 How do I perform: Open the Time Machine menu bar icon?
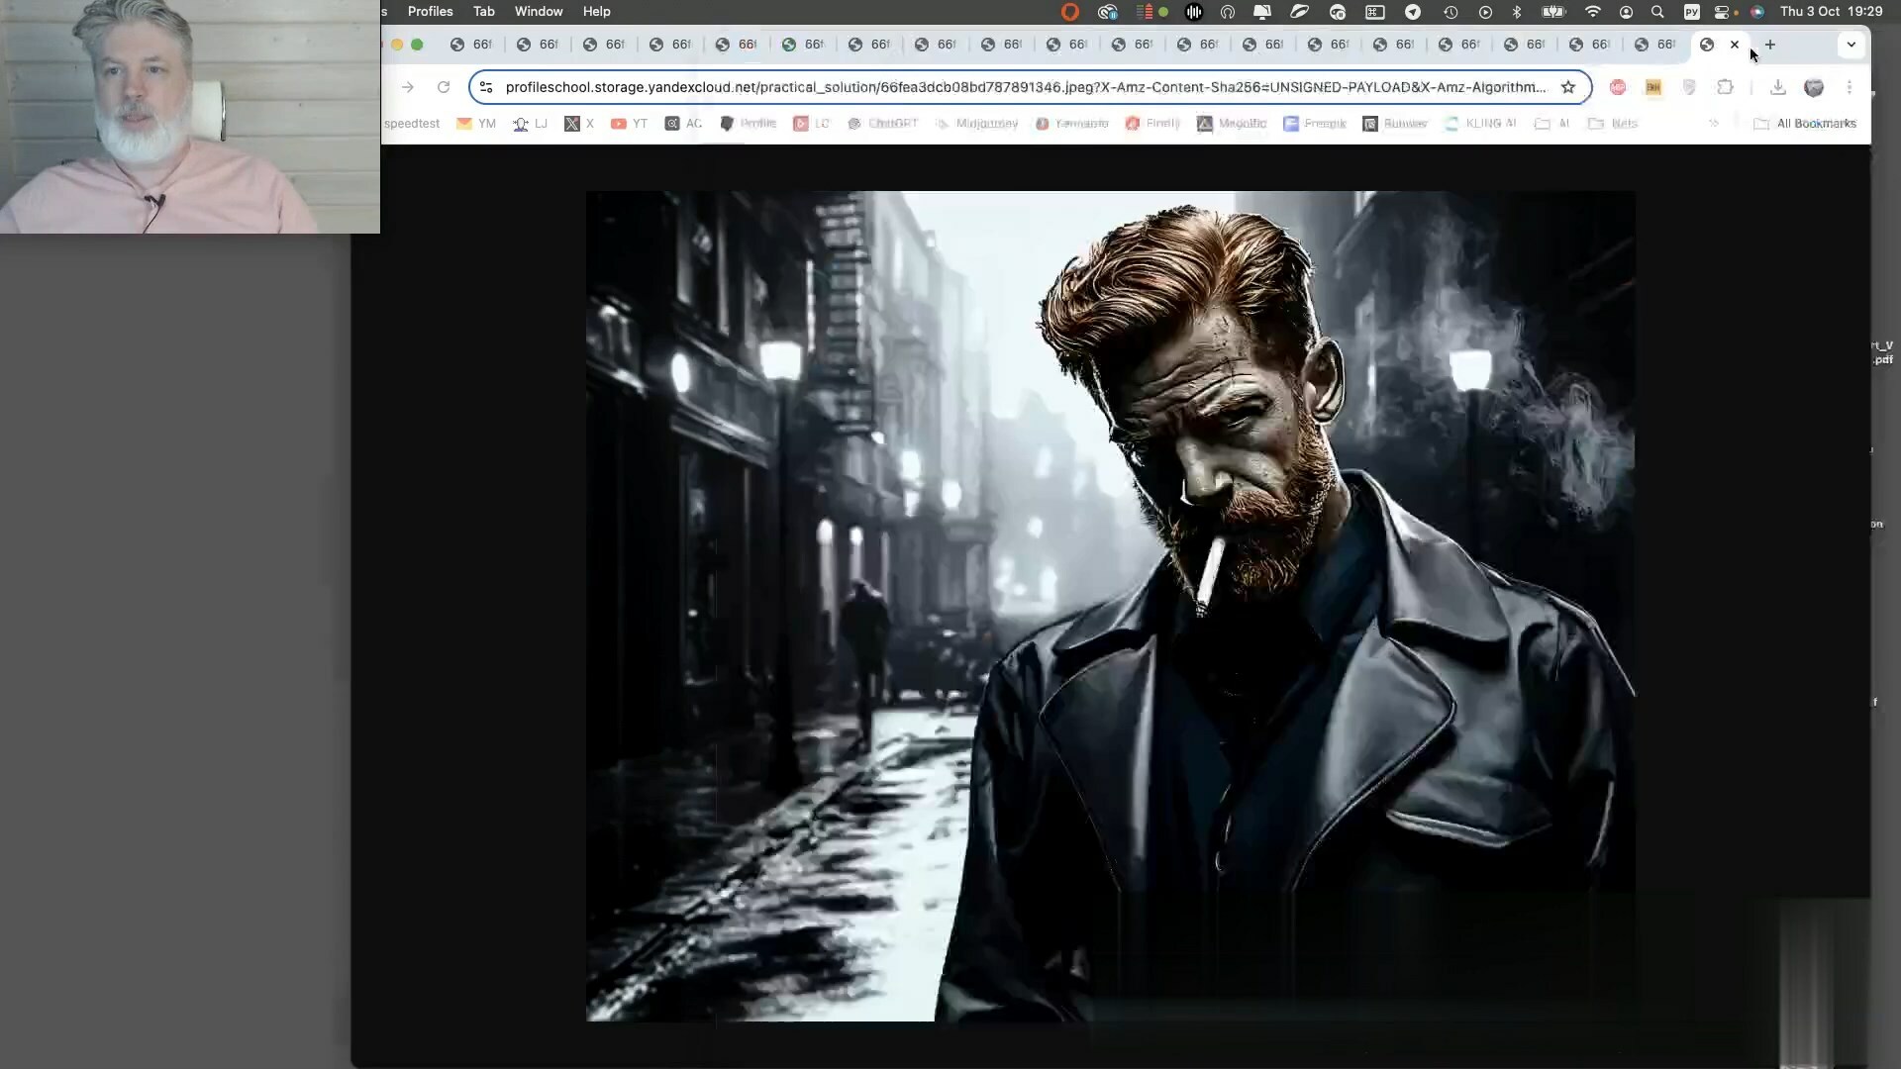click(x=1451, y=12)
